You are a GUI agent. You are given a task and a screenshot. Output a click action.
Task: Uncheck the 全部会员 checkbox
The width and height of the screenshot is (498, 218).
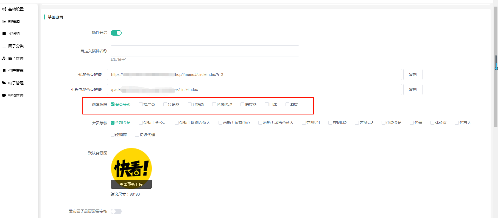click(113, 123)
